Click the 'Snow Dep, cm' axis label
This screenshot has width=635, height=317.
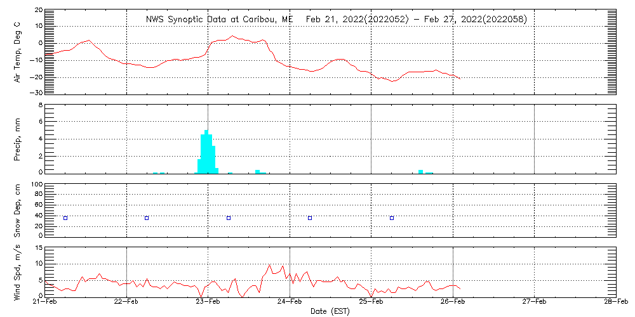17,210
